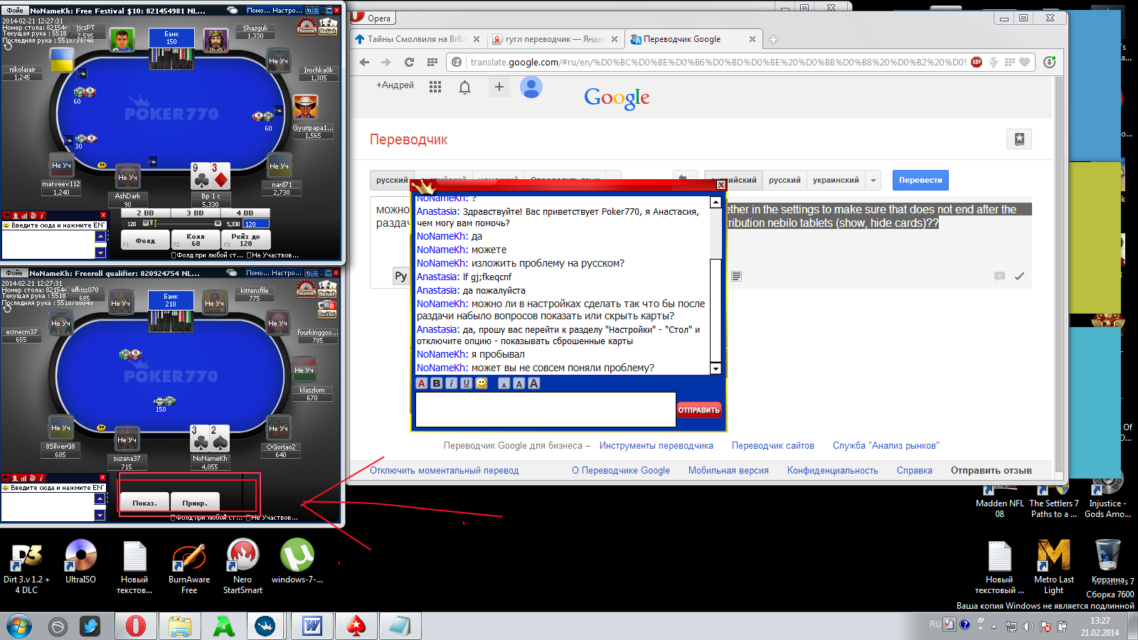Click the 'Показ.' button in Freeroll table
Screen dimensions: 1138x640
click(x=144, y=503)
